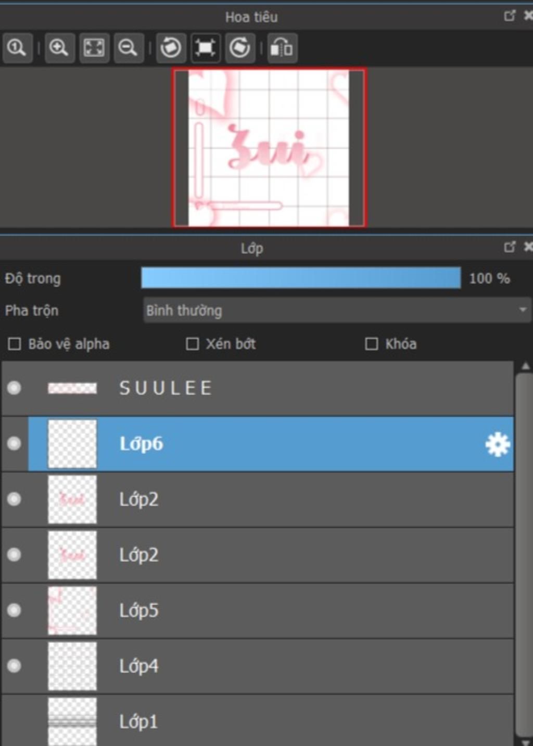Reset canvas rotation in navigator
The height and width of the screenshot is (746, 533).
click(205, 48)
